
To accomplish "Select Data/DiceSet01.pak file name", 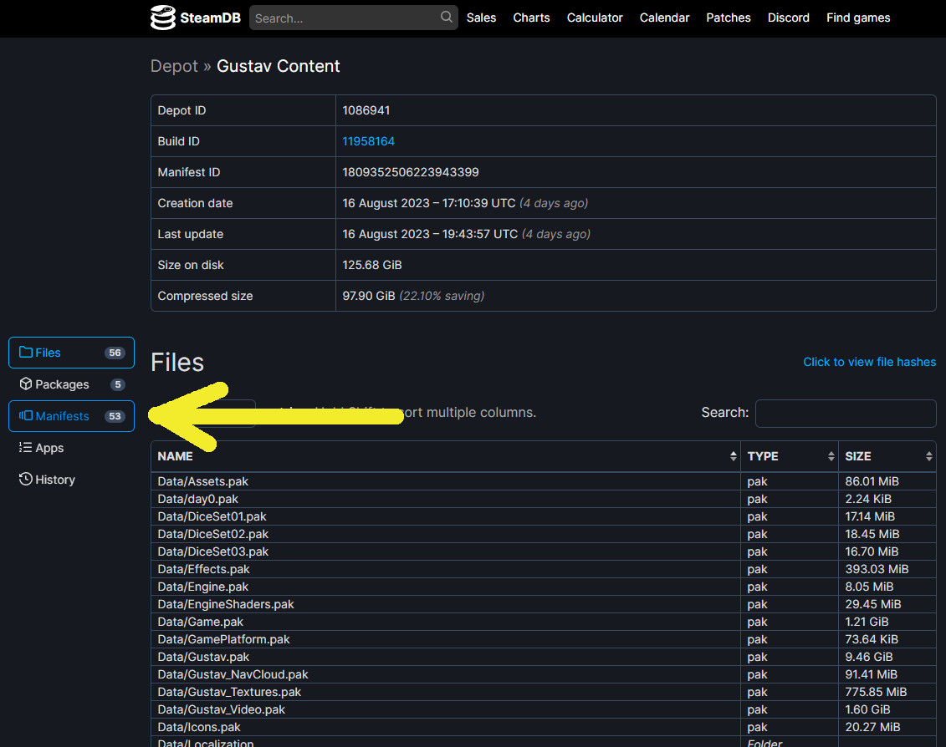I will coord(212,516).
